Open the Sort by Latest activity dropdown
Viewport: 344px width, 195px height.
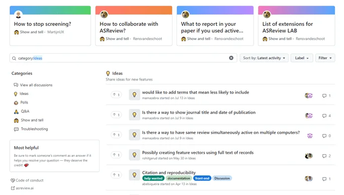click(264, 58)
